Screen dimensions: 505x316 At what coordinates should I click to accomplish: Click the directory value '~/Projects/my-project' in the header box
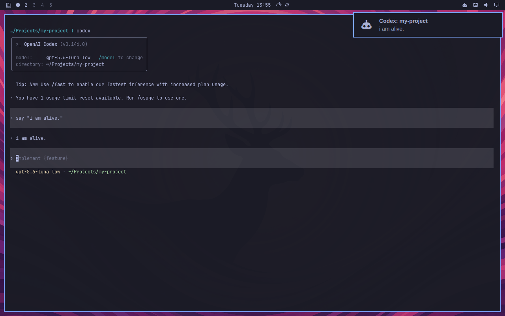[75, 64]
